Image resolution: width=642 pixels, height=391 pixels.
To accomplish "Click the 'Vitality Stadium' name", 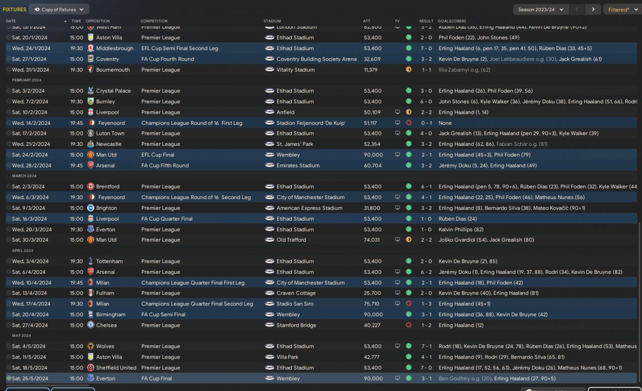I will point(295,70).
